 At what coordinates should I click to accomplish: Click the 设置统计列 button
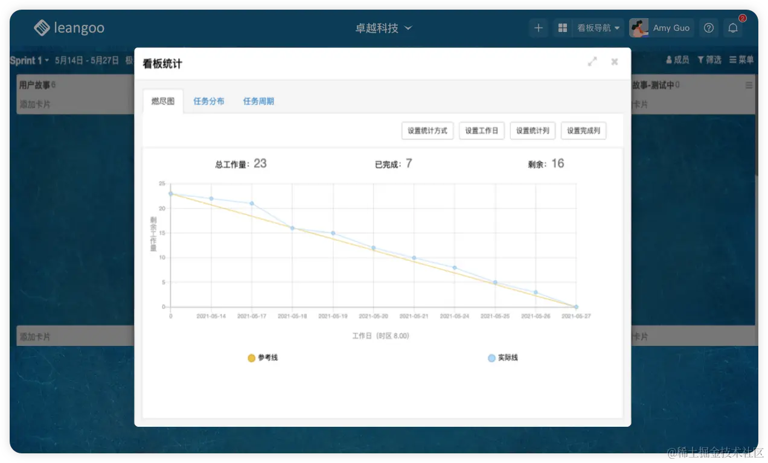point(533,130)
